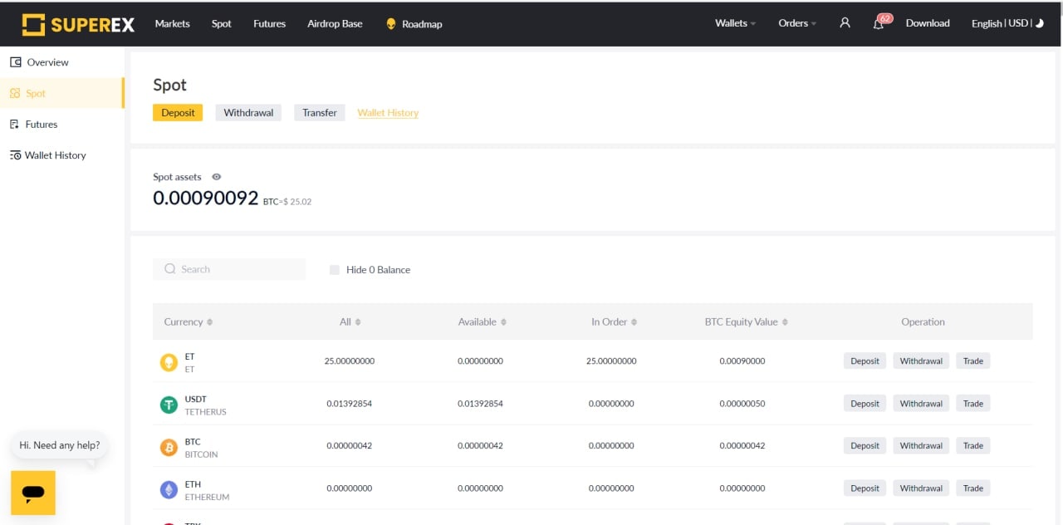The height and width of the screenshot is (525, 1063).
Task: Click the SuperEX logo
Action: pyautogui.click(x=78, y=24)
